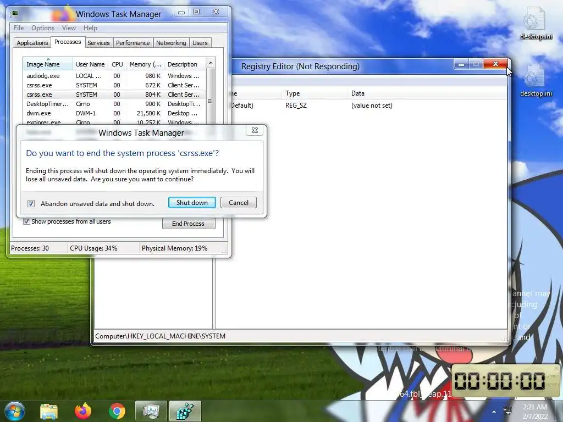This screenshot has width=563, height=422.
Task: Launch Firefox from the taskbar
Action: tap(83, 411)
